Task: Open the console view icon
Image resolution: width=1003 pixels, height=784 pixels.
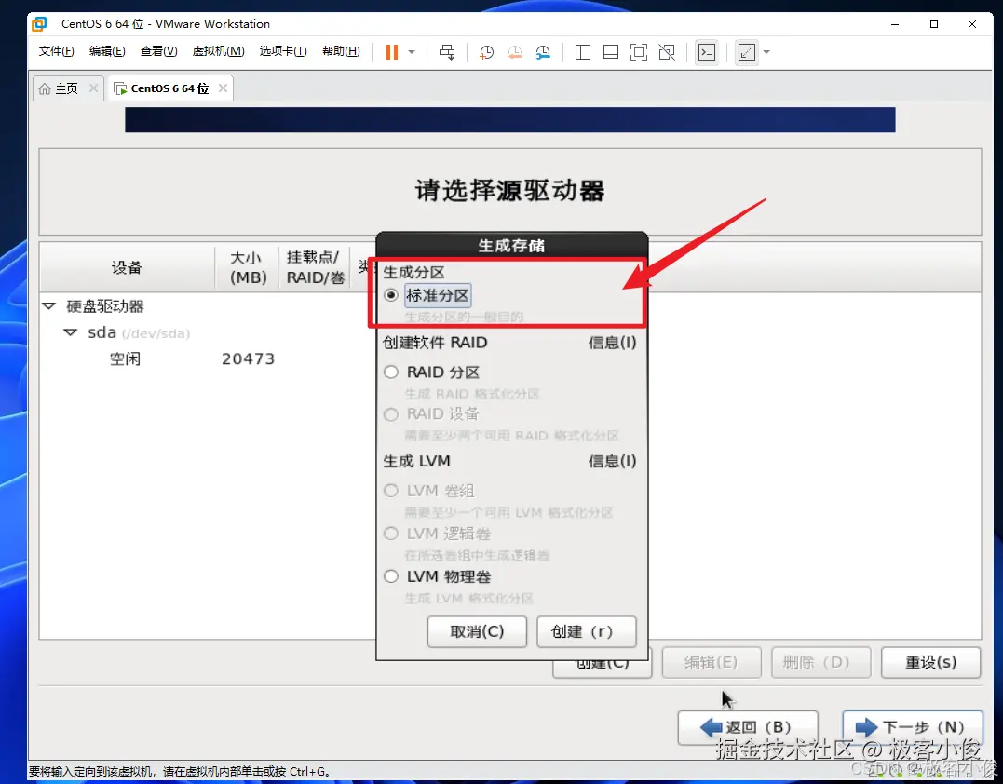Action: click(x=707, y=52)
